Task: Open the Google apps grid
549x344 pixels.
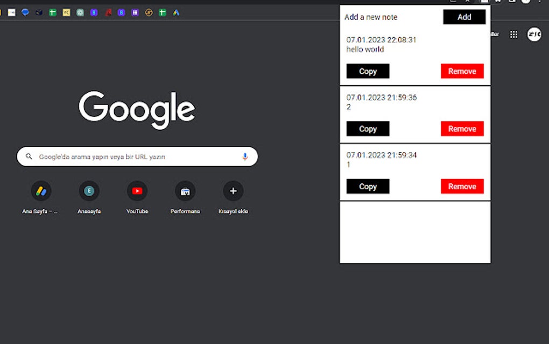Action: tap(513, 34)
